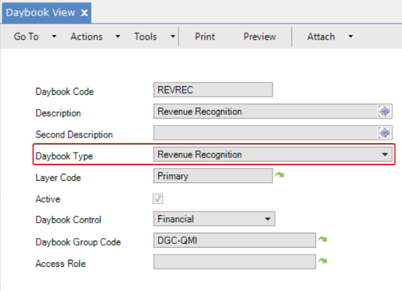This screenshot has height=291, width=402.
Task: Select the Daybook View tab
Action: point(41,12)
